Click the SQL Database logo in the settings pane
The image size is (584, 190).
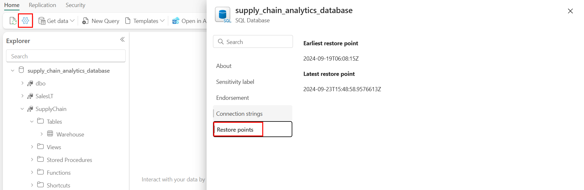(223, 15)
